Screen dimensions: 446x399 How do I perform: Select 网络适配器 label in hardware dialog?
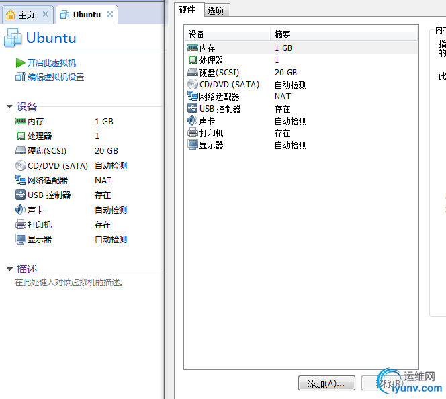tap(219, 97)
